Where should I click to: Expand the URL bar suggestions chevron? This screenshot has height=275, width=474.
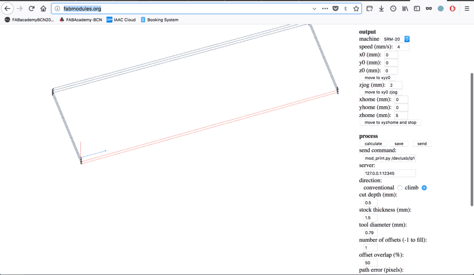314,9
